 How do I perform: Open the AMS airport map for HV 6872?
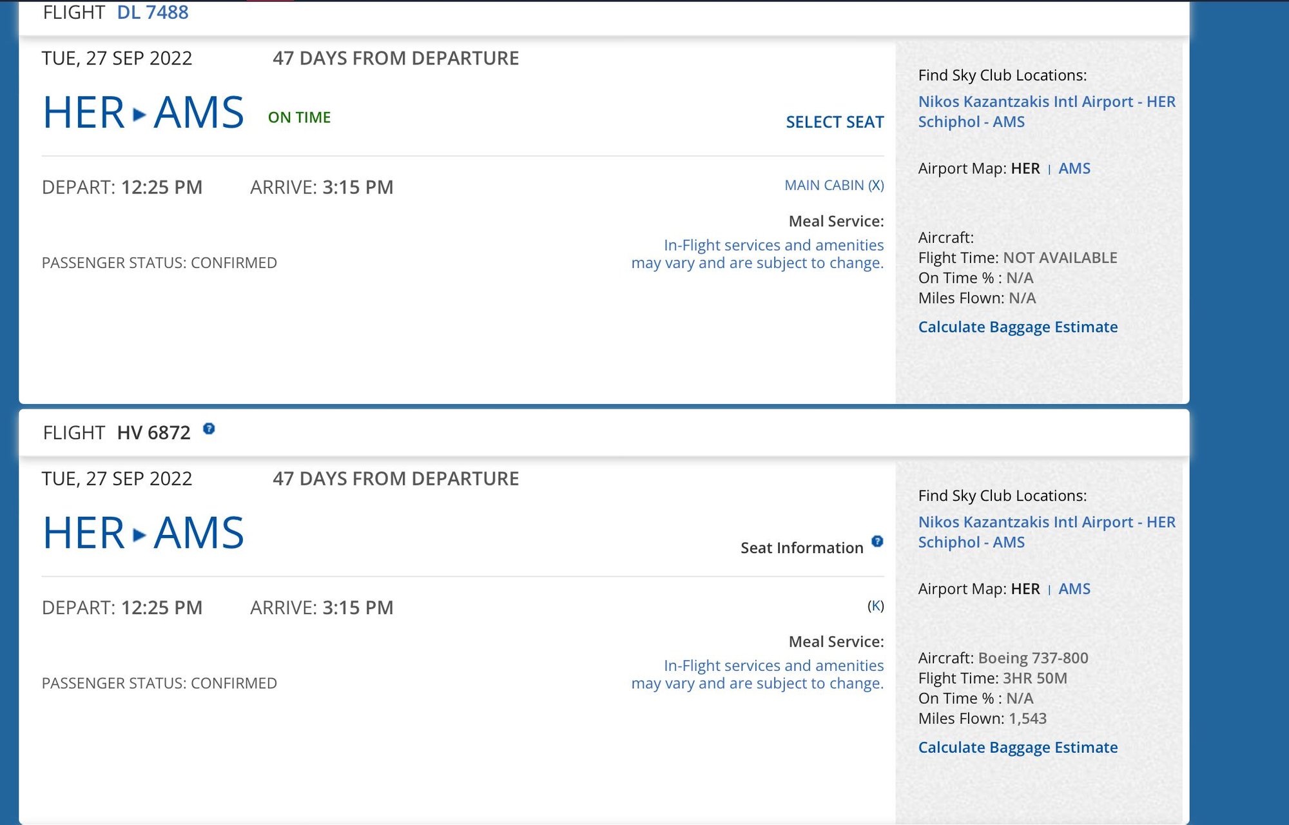(x=1074, y=589)
